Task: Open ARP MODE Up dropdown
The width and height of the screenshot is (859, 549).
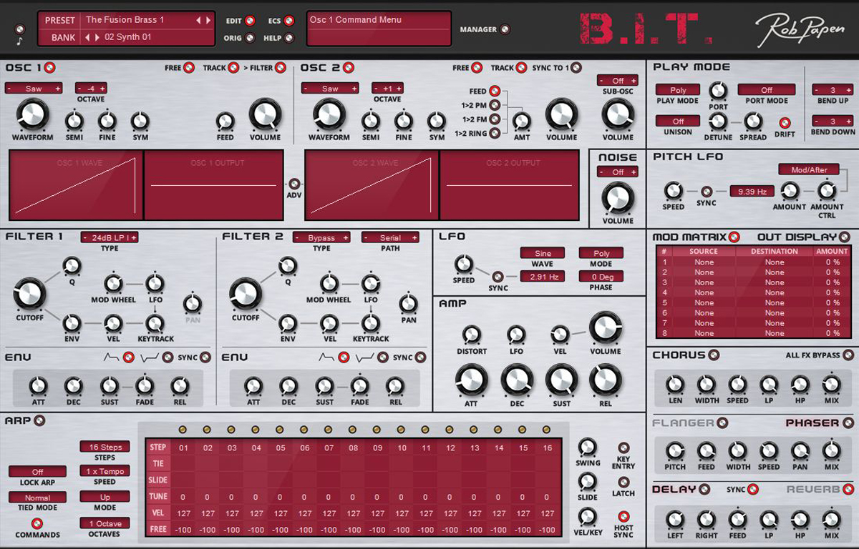Action: coord(105,496)
